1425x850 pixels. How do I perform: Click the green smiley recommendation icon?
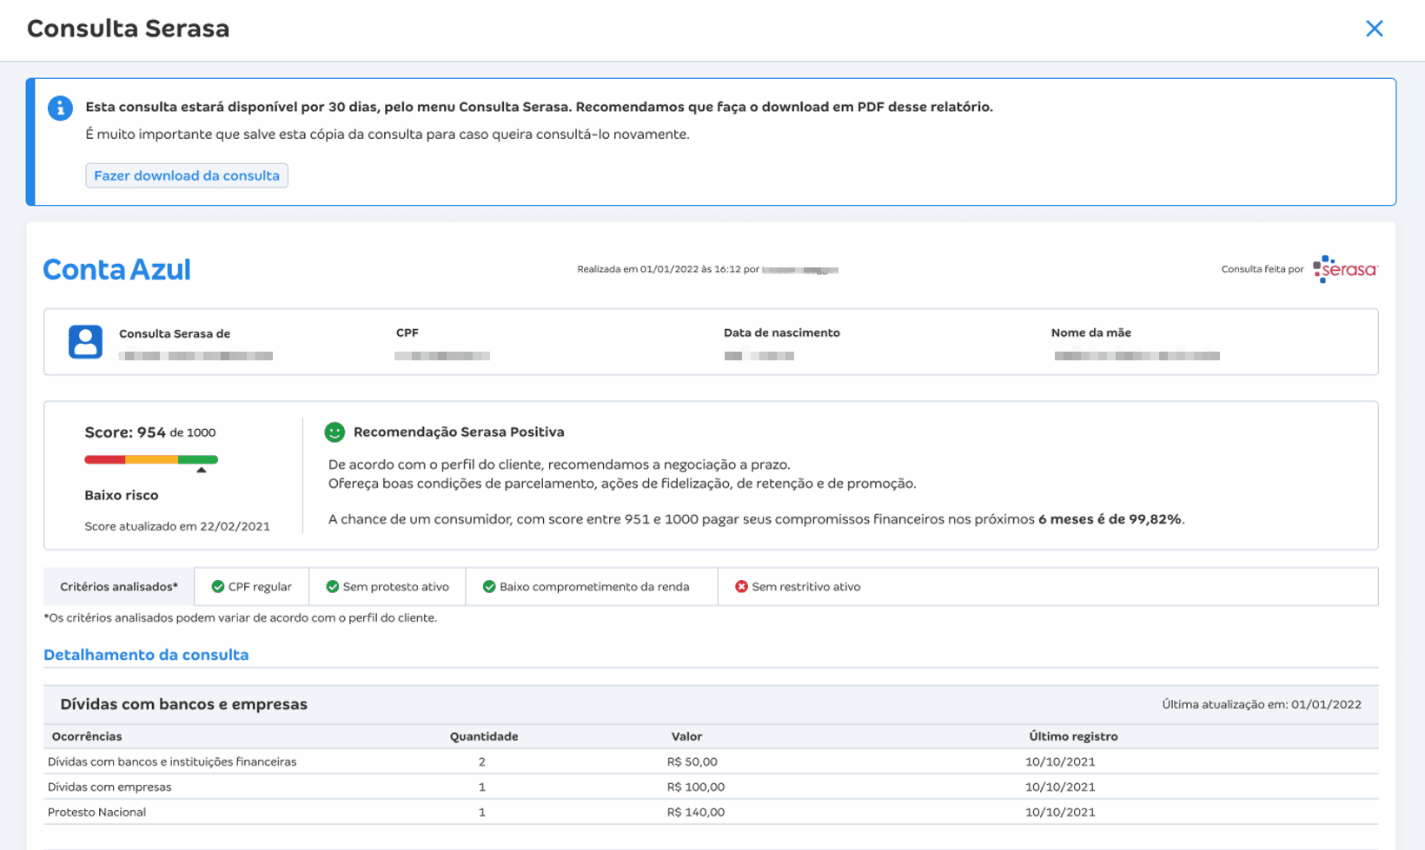[335, 432]
